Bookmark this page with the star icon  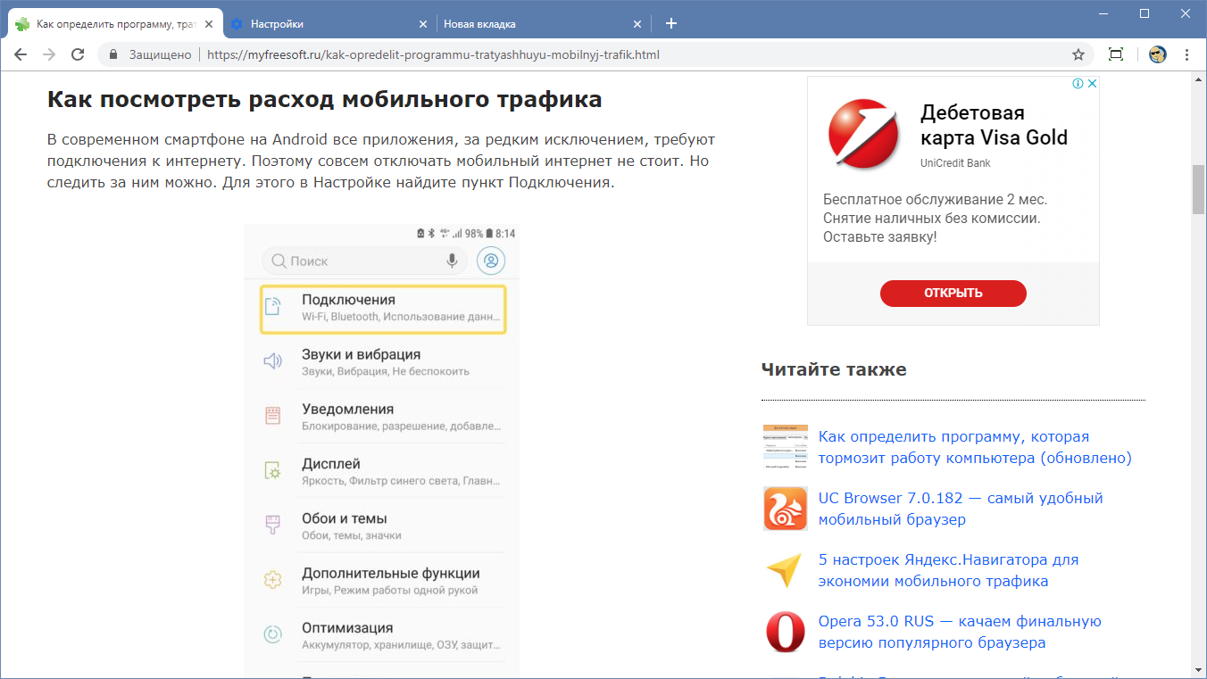point(1078,54)
